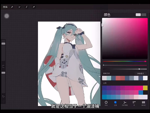The width and height of the screenshot is (150, 113).
Task: Tap the undo arrow in sidebar
Action: point(3,96)
